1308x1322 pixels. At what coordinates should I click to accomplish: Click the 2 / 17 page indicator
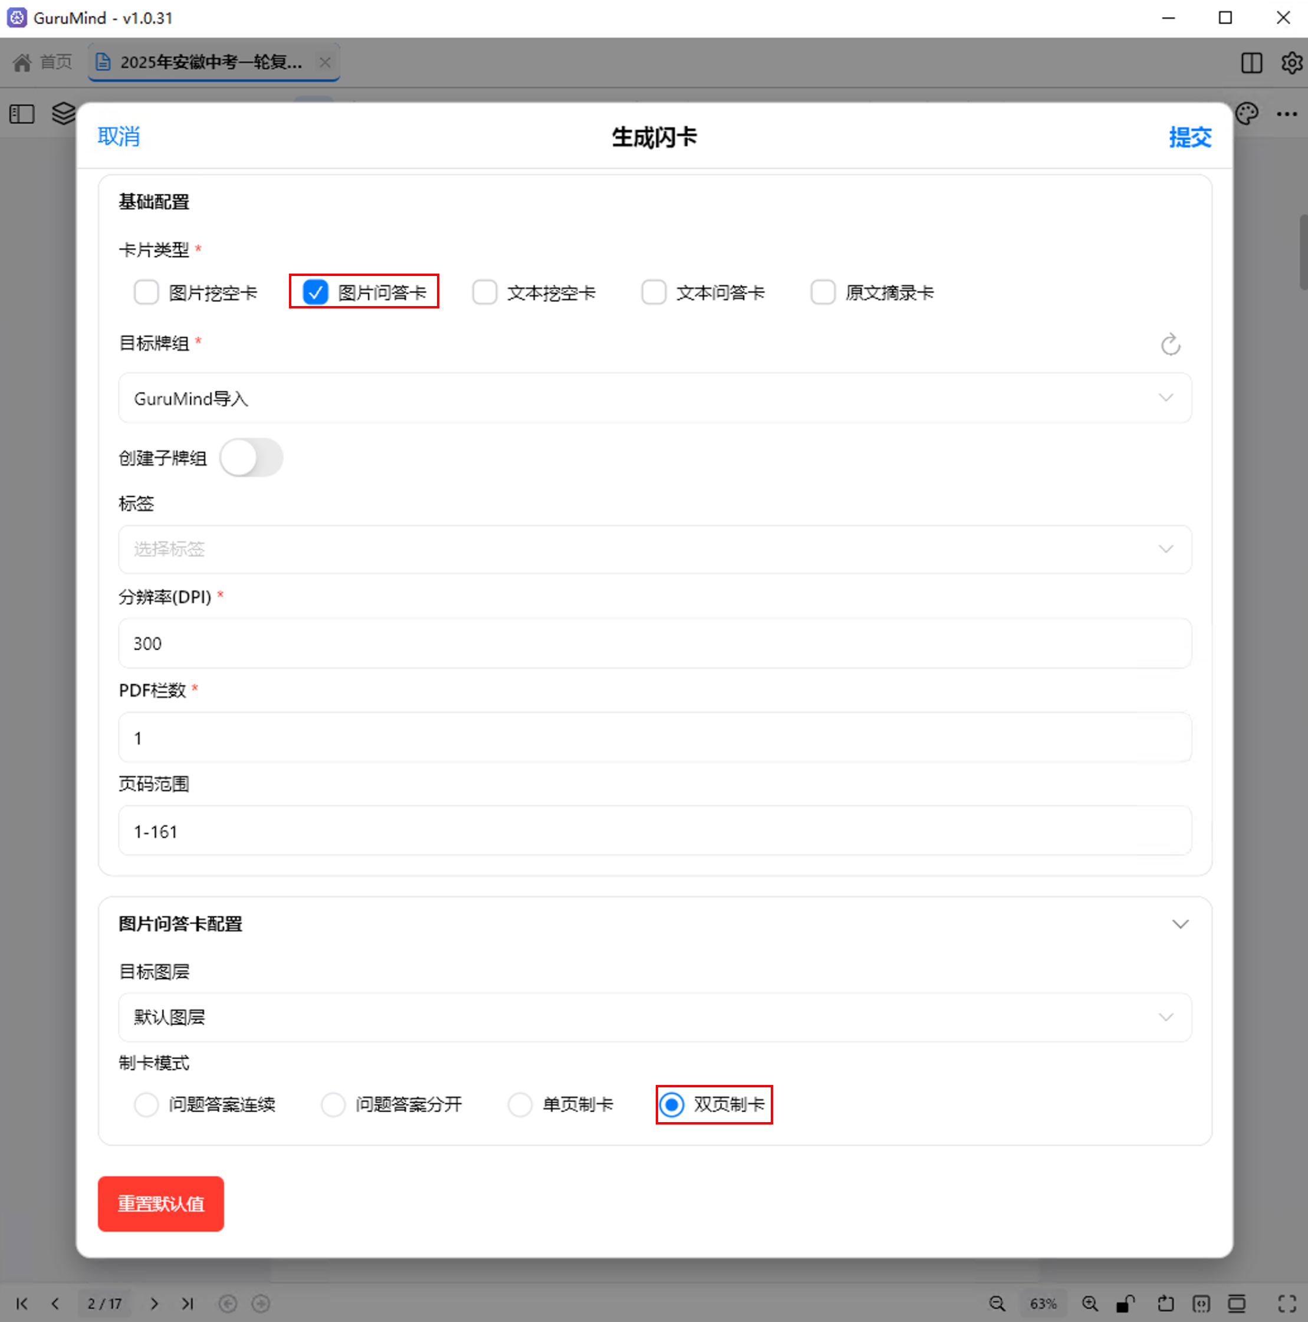[x=105, y=1304]
